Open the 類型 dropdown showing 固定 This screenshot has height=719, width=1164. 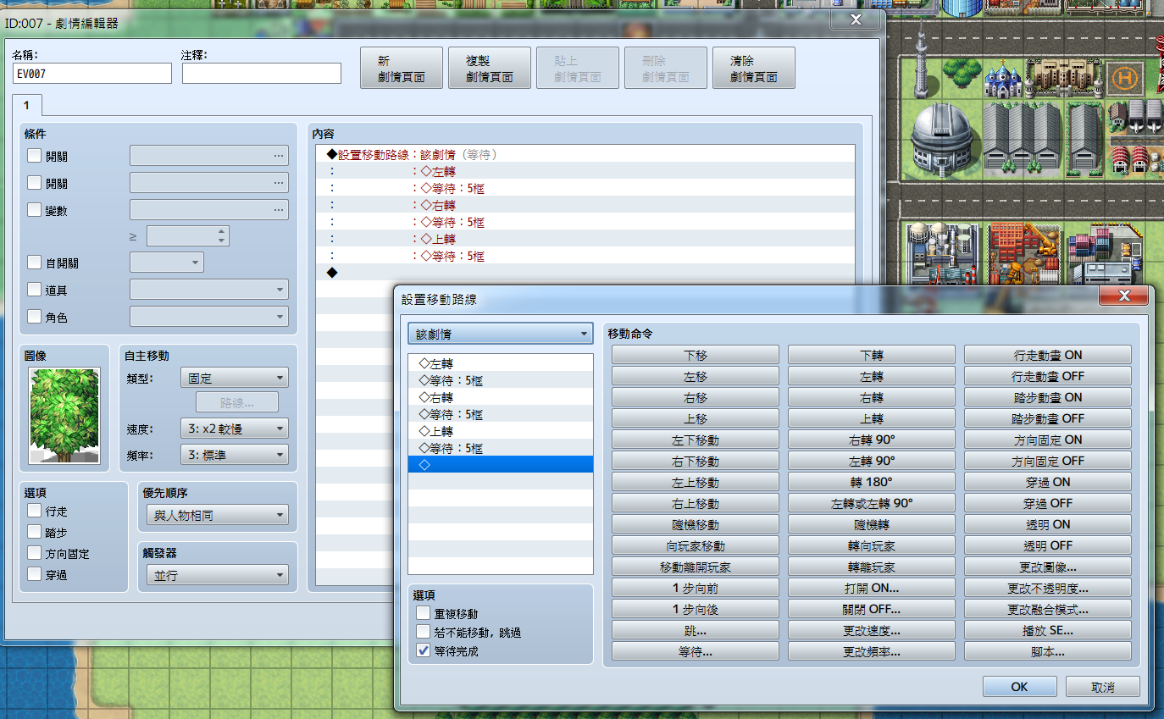235,378
